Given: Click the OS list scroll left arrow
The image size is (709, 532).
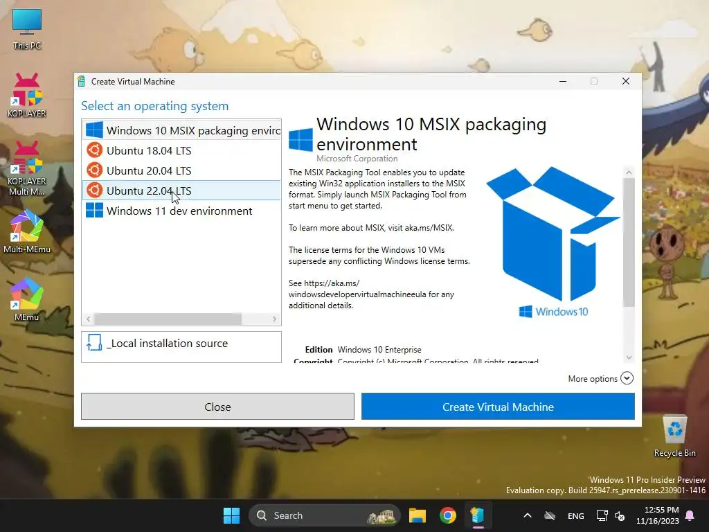Looking at the screenshot, I should [88, 319].
